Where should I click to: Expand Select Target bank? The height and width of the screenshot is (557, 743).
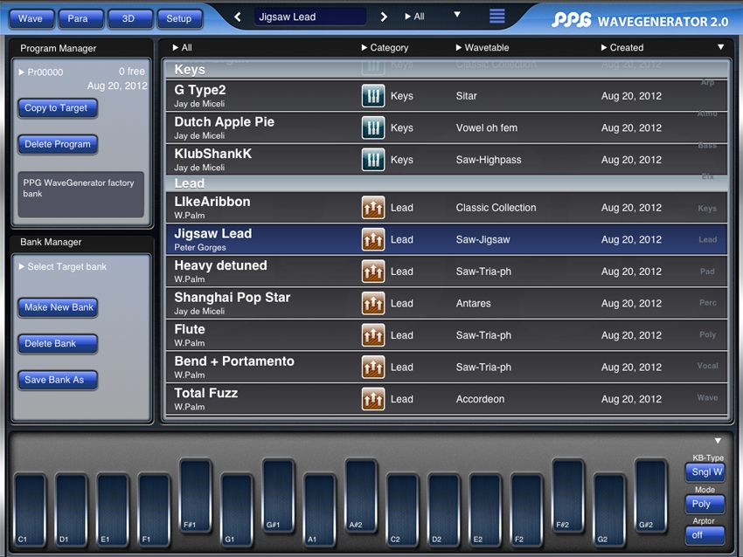click(63, 267)
